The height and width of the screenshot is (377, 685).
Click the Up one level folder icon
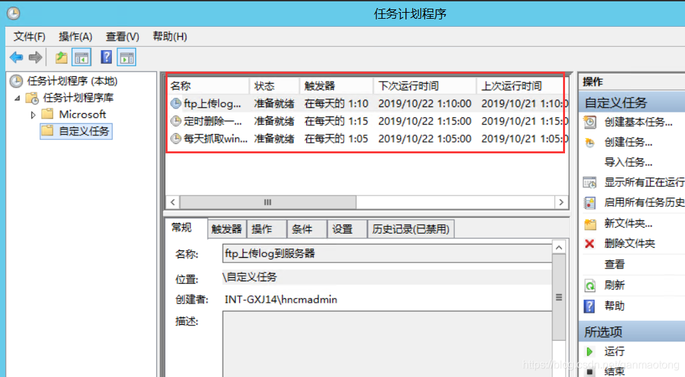click(61, 57)
